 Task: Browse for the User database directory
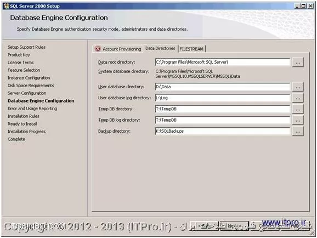tap(298, 87)
